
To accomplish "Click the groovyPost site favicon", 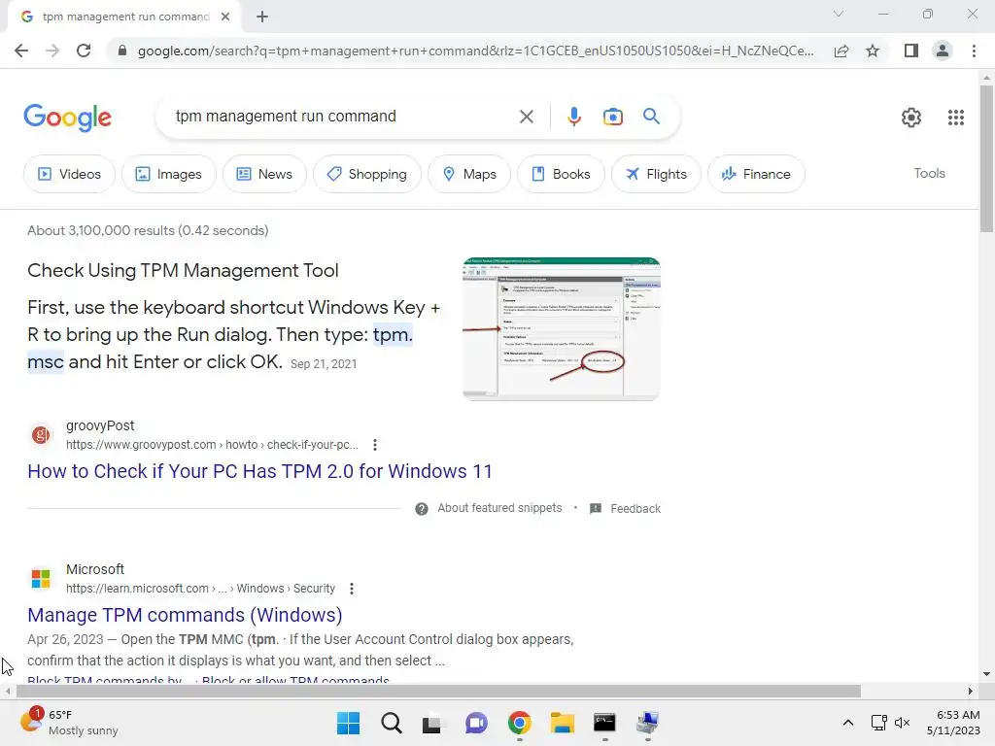I will tap(41, 435).
